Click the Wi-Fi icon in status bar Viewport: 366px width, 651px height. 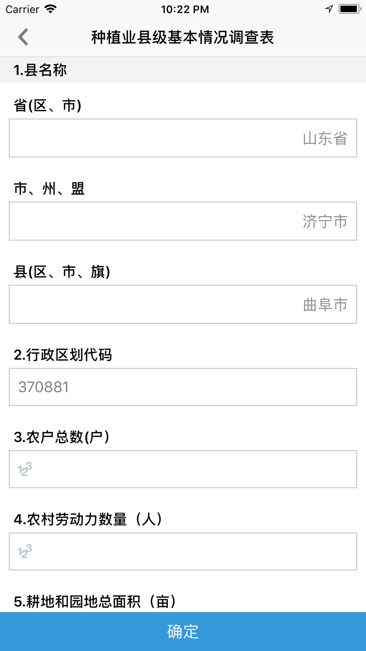[x=50, y=9]
